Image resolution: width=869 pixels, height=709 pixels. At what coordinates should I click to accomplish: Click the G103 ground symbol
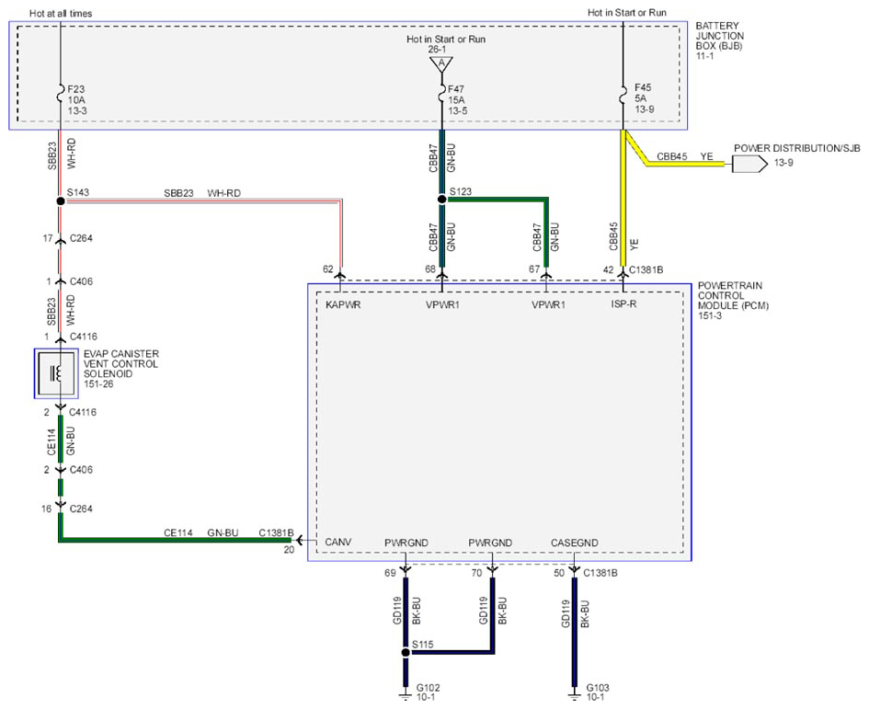pos(575,696)
